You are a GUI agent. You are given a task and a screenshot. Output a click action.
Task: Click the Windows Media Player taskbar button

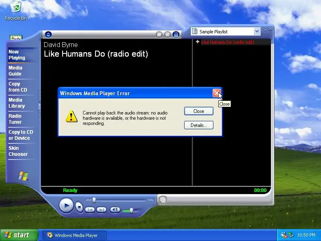pyautogui.click(x=75, y=235)
